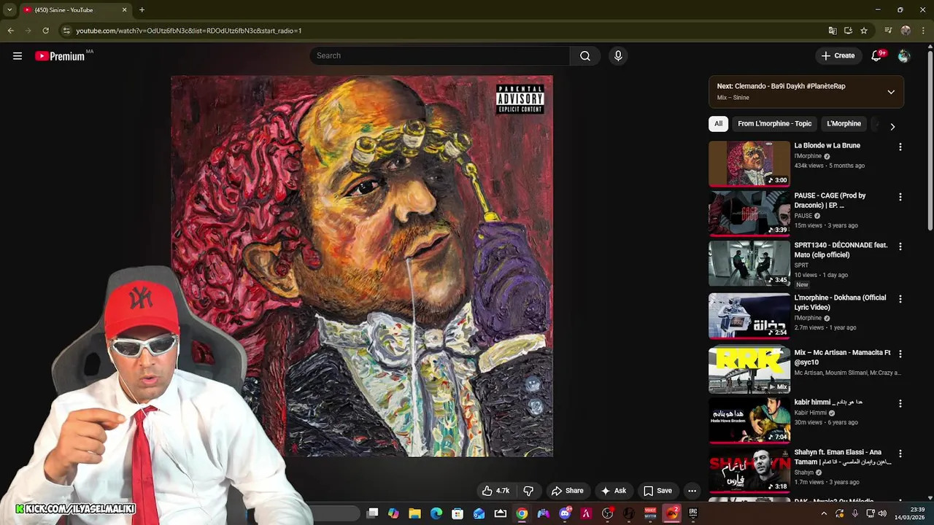Viewport: 934px width, 525px height.
Task: Expand the Next up mix panel
Action: pyautogui.click(x=891, y=92)
